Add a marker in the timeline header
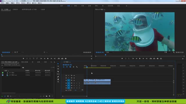Screen dimensions: 186x104 (x=74, y=67)
